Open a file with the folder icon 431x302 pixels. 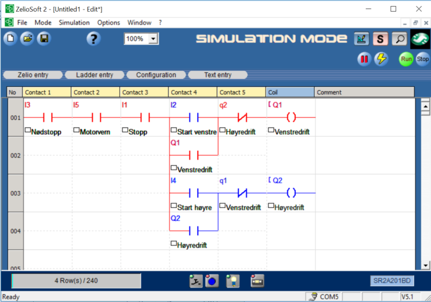(27, 39)
